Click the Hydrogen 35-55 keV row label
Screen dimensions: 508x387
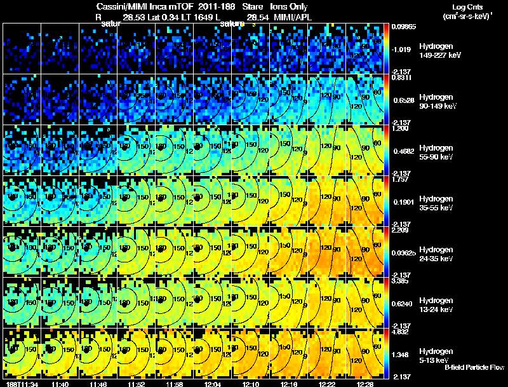tap(436, 203)
